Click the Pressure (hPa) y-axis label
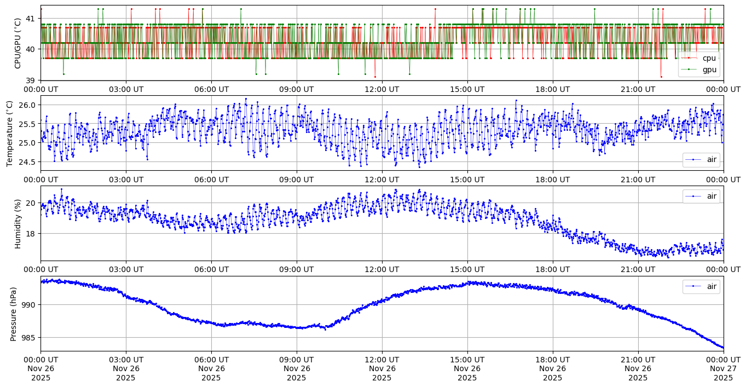The image size is (746, 387). (13, 314)
